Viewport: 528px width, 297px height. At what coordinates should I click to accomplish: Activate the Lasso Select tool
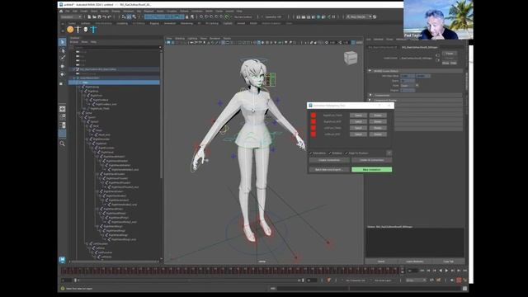coord(63,50)
